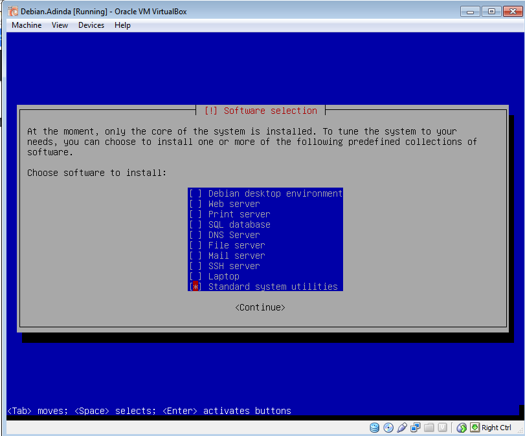Click the keyboard capture green arrow icon
This screenshot has height=436, width=525.
(475, 428)
